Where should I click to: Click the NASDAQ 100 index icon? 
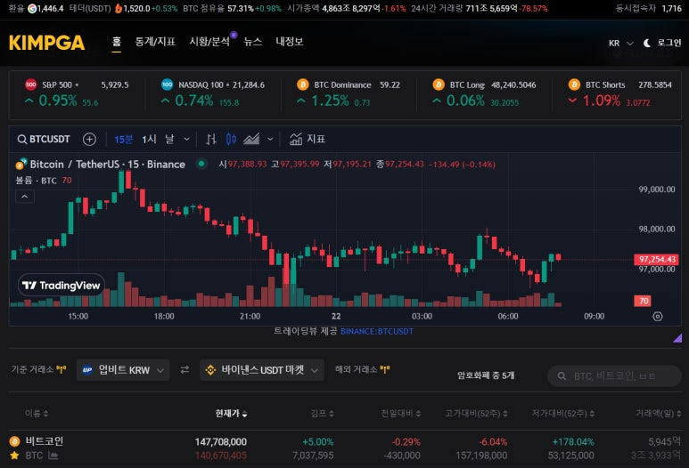tap(167, 85)
